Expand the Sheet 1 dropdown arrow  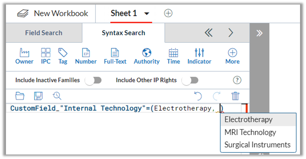point(147,14)
